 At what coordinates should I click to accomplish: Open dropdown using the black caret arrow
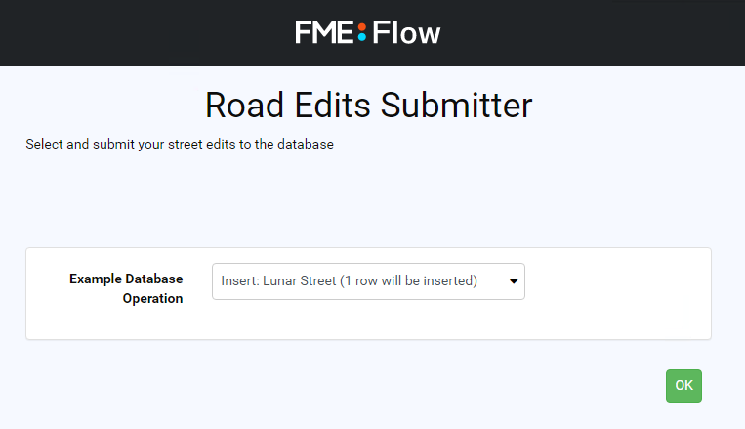tap(514, 281)
